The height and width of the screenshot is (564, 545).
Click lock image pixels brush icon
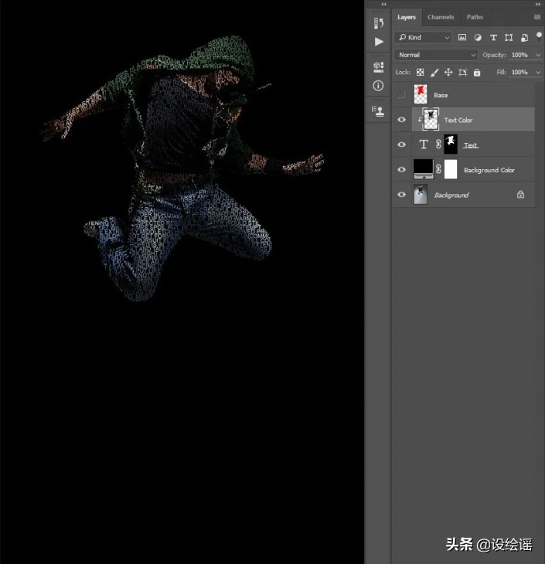pyautogui.click(x=434, y=73)
